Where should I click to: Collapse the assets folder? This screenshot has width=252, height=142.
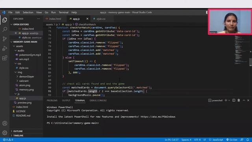coord(19,46)
